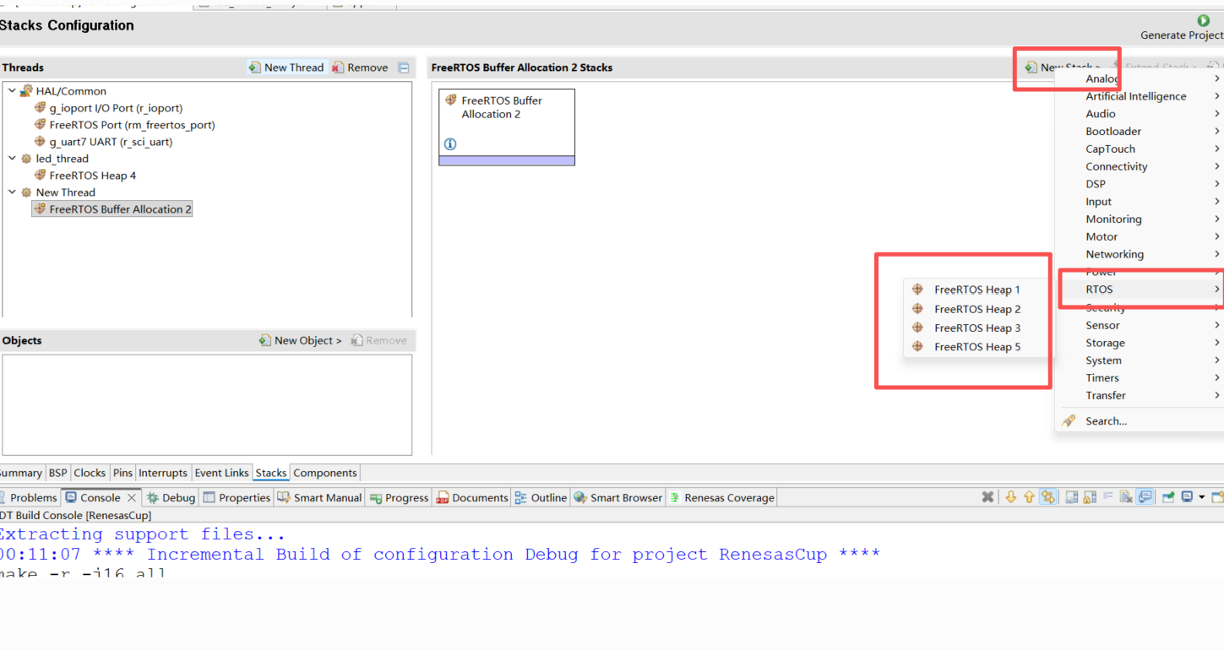Open the Audio menu entry
The height and width of the screenshot is (650, 1224).
[1140, 114]
